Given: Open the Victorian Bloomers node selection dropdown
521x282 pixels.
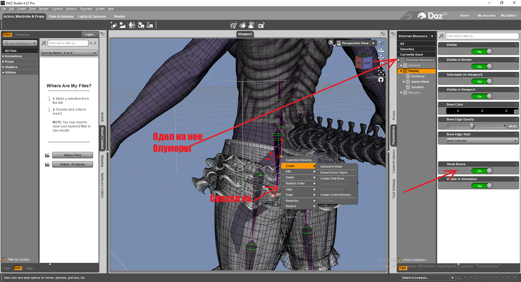Looking at the screenshot, I should [x=416, y=36].
